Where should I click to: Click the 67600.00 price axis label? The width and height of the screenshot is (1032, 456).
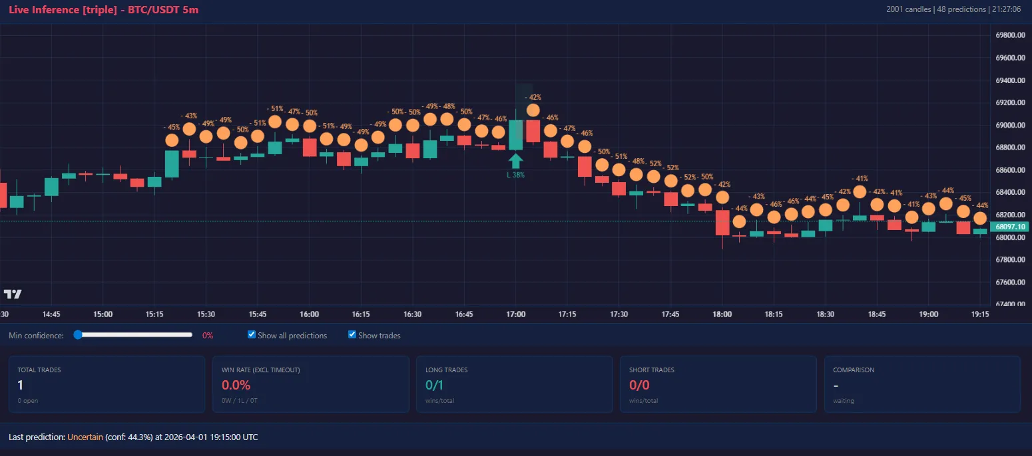1009,283
